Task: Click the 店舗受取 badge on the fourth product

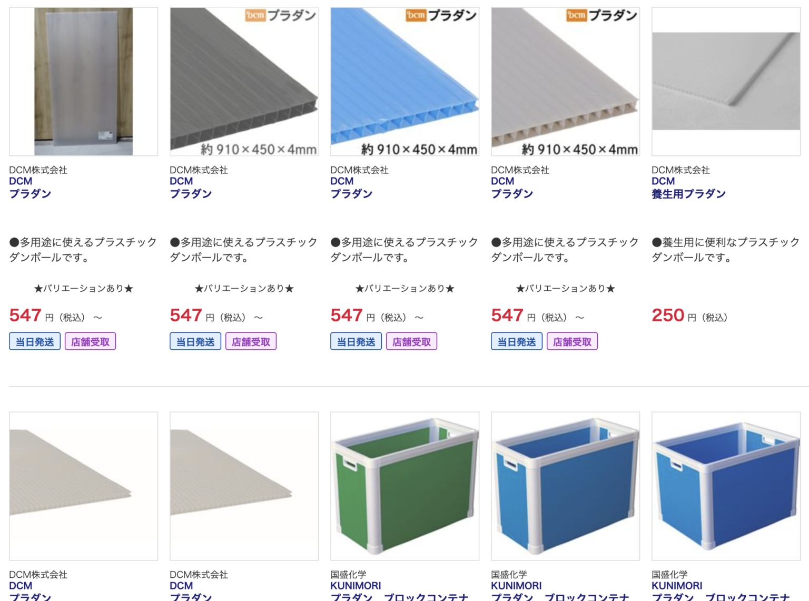Action: (x=572, y=340)
